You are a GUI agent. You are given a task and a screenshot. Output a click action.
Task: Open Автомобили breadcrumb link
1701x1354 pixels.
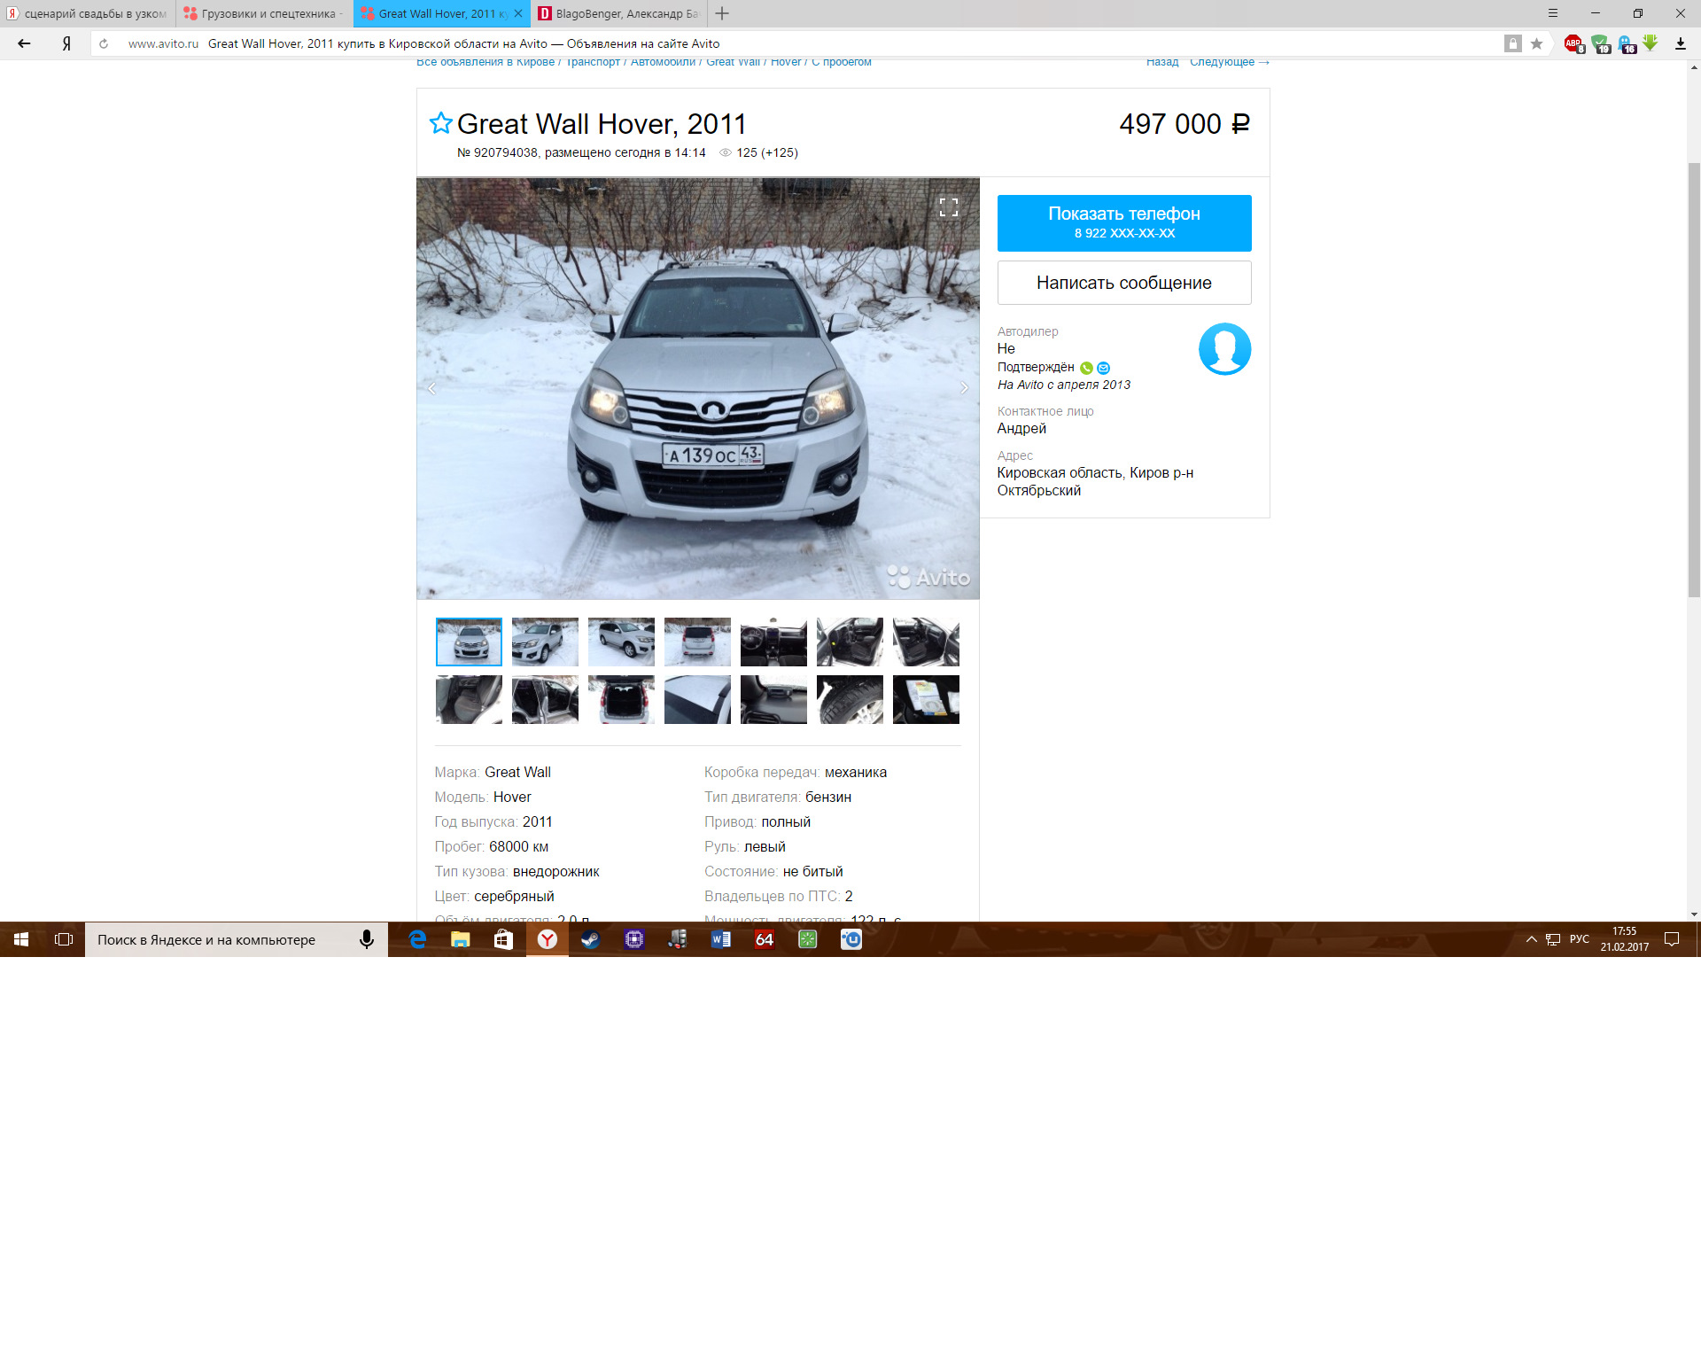tap(663, 62)
